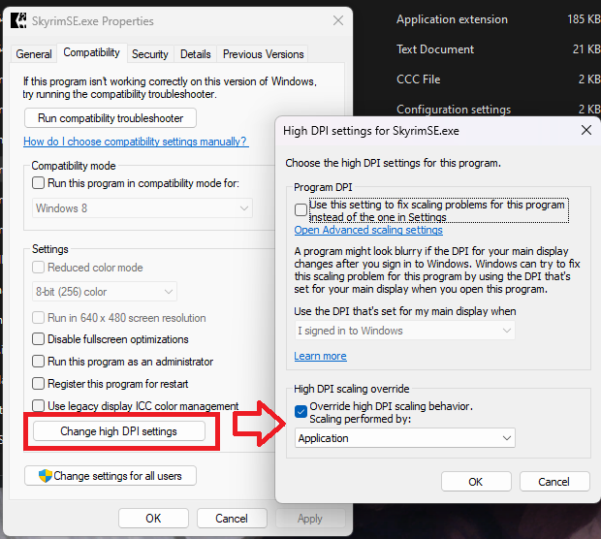Open the Application scaling performed by dropdown
Viewport: 601px width, 539px height.
pyautogui.click(x=405, y=438)
